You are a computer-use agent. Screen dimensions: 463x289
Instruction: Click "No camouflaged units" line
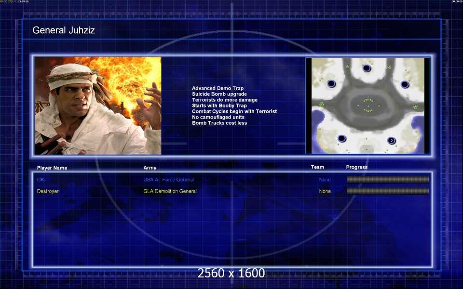[x=218, y=117]
